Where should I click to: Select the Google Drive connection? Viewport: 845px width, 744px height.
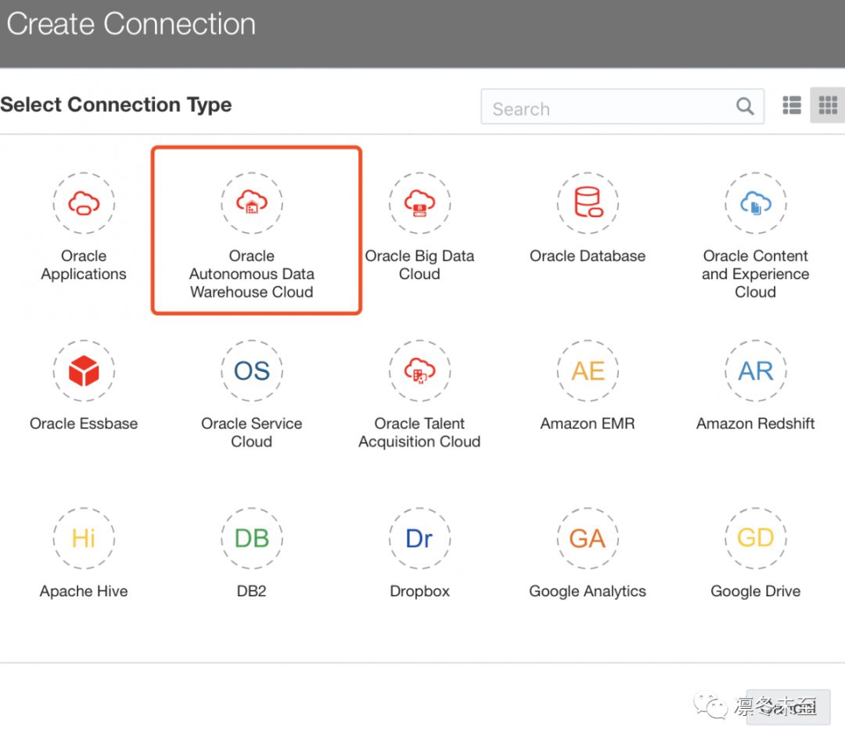755,538
